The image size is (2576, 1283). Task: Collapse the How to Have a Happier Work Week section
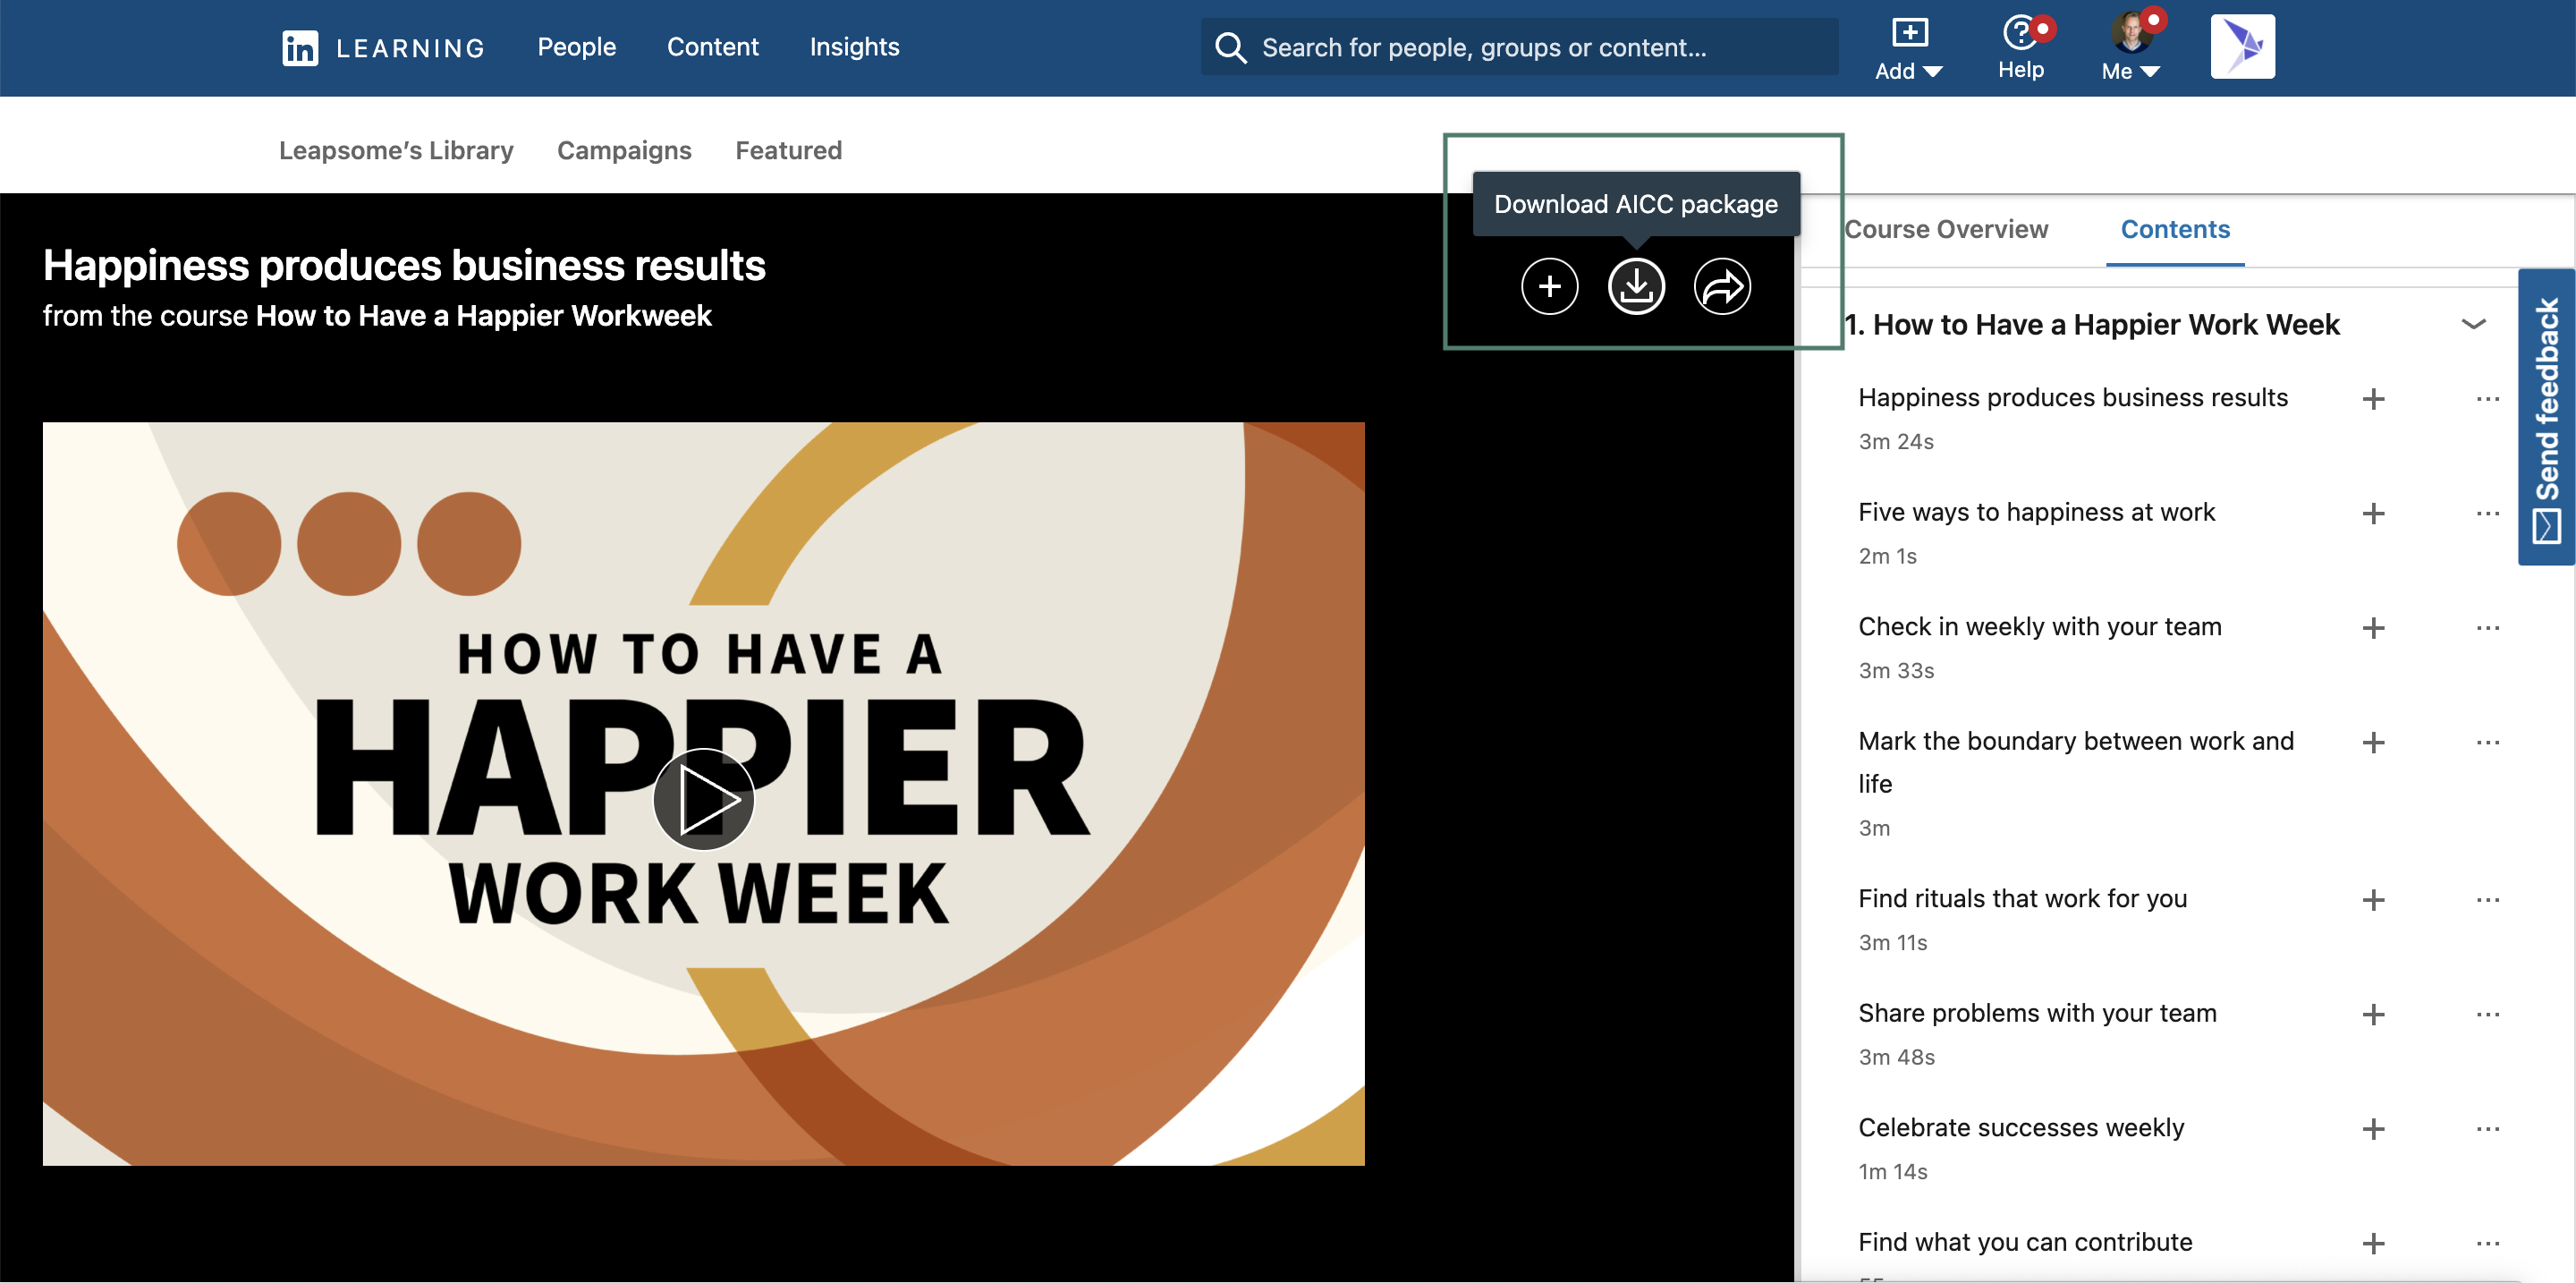pyautogui.click(x=2473, y=324)
